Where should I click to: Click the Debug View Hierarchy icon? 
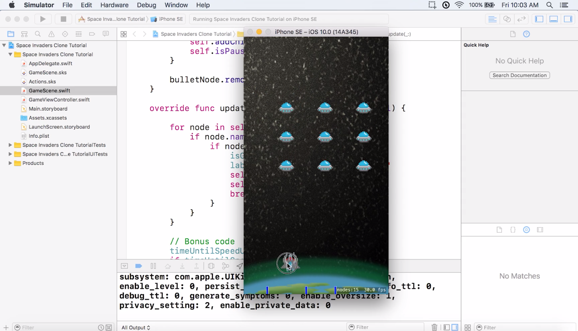(211, 266)
